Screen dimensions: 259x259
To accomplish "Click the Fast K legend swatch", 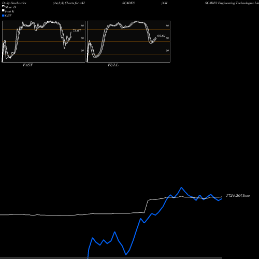I will [x=3, y=11].
